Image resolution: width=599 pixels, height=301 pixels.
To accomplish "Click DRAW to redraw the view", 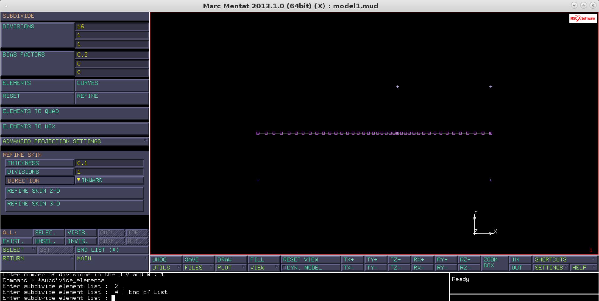I will [231, 259].
